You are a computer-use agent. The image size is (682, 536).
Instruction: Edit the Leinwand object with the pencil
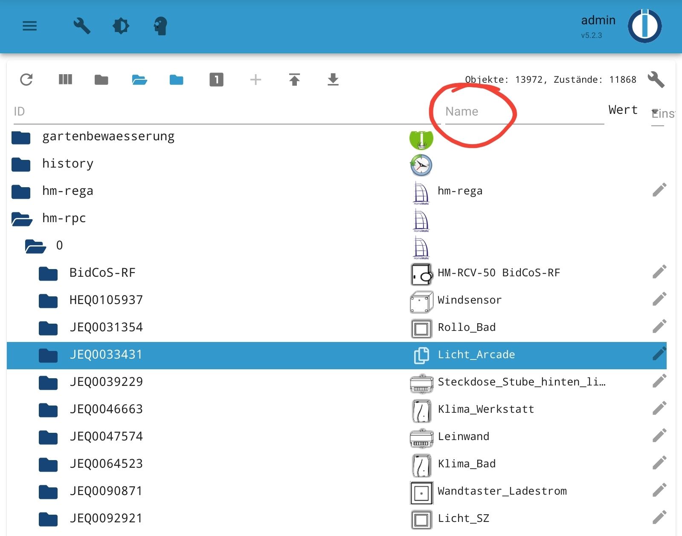click(659, 435)
